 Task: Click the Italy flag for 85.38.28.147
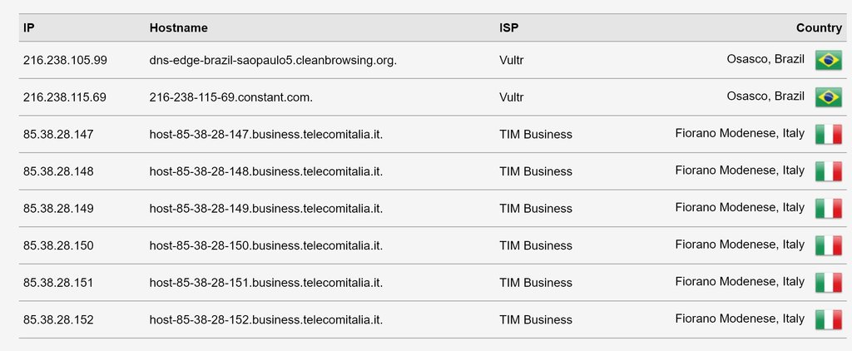click(x=828, y=134)
